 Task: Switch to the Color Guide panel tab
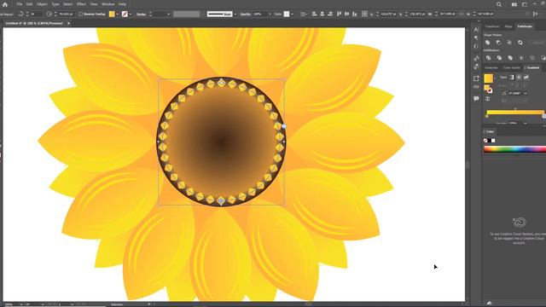[512, 67]
